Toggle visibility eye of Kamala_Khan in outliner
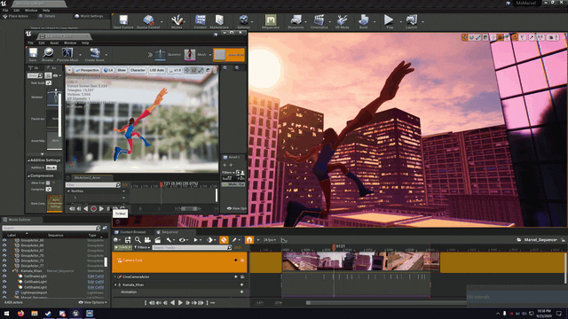 pyautogui.click(x=4, y=270)
